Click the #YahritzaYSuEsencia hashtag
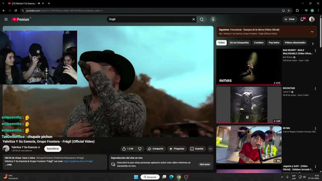322x181 pixels. [x=65, y=158]
